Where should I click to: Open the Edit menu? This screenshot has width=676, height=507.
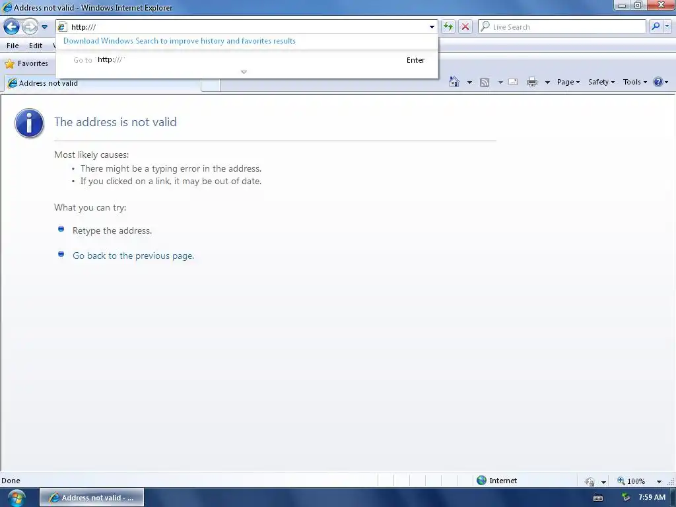pyautogui.click(x=36, y=46)
